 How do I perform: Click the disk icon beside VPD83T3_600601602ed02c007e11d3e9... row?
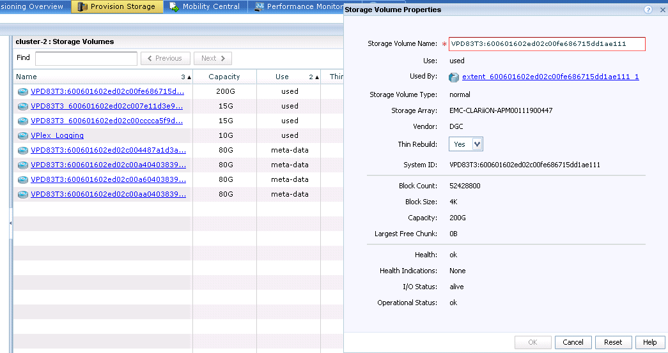23,107
